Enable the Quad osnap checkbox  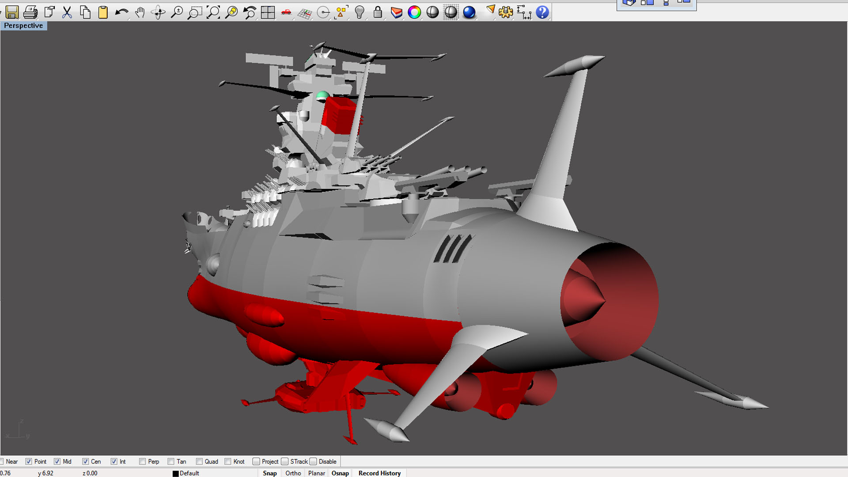coord(199,462)
